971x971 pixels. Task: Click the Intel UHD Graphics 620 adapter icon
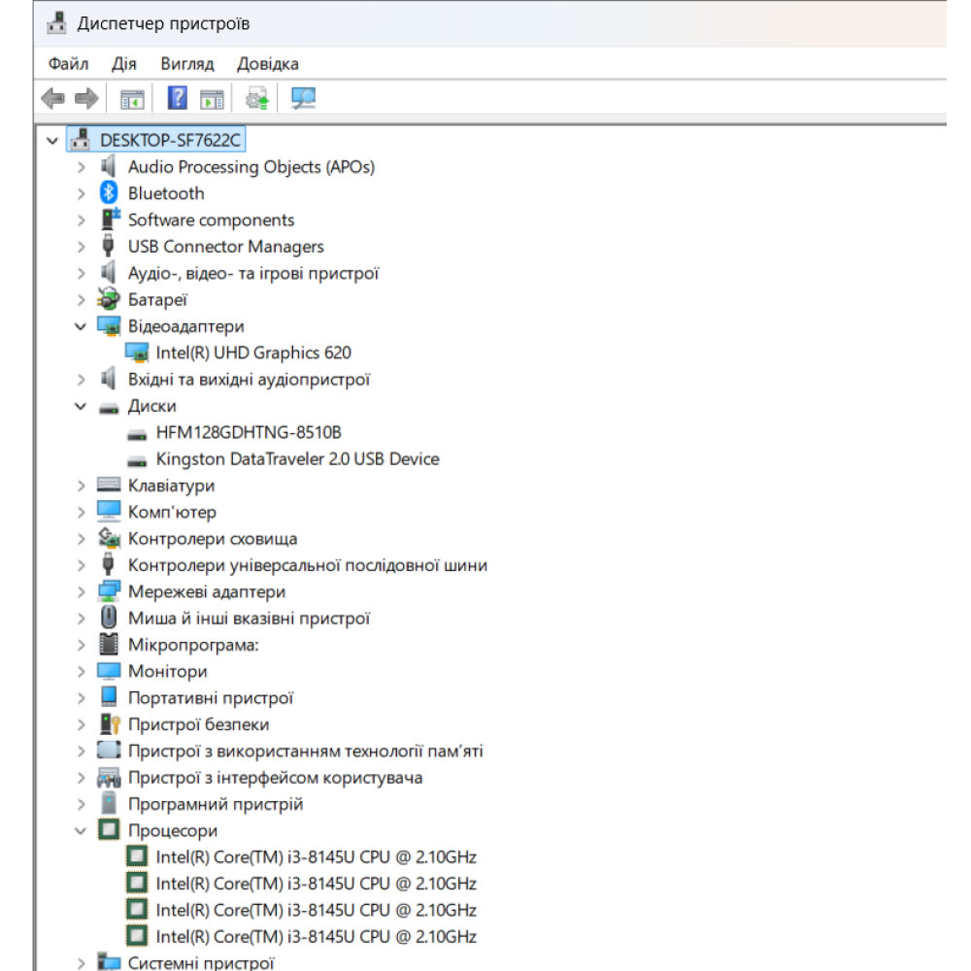[x=137, y=352]
